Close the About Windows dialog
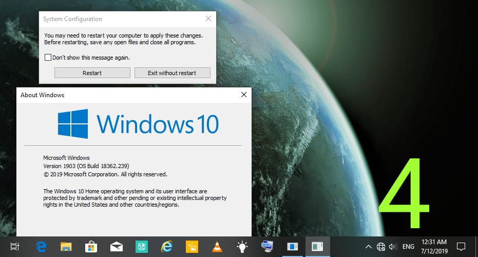 [x=243, y=95]
